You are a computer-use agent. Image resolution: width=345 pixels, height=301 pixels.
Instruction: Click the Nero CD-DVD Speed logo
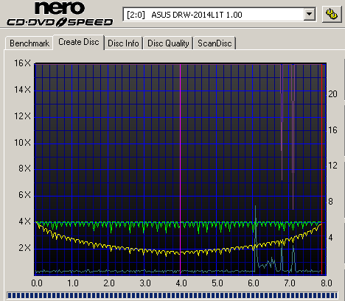[60, 14]
